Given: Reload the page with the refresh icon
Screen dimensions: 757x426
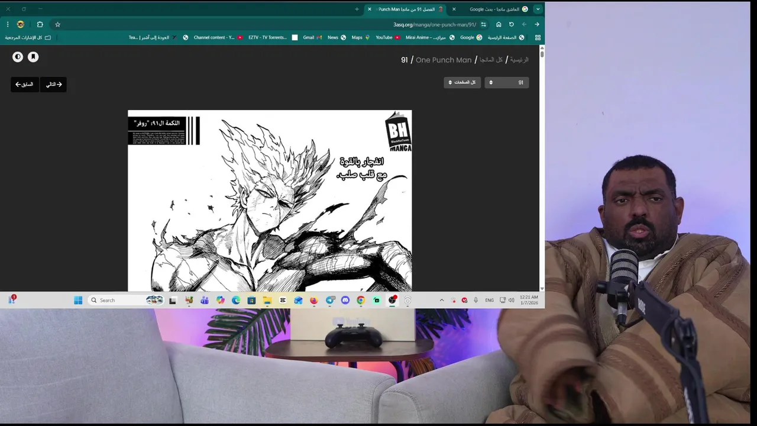Looking at the screenshot, I should click(x=511, y=24).
